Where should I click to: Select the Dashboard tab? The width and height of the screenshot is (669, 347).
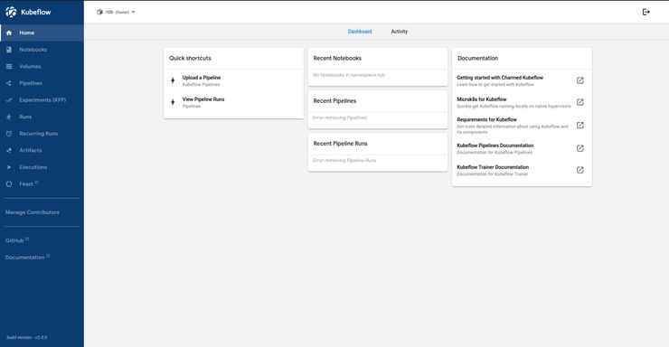tap(360, 32)
